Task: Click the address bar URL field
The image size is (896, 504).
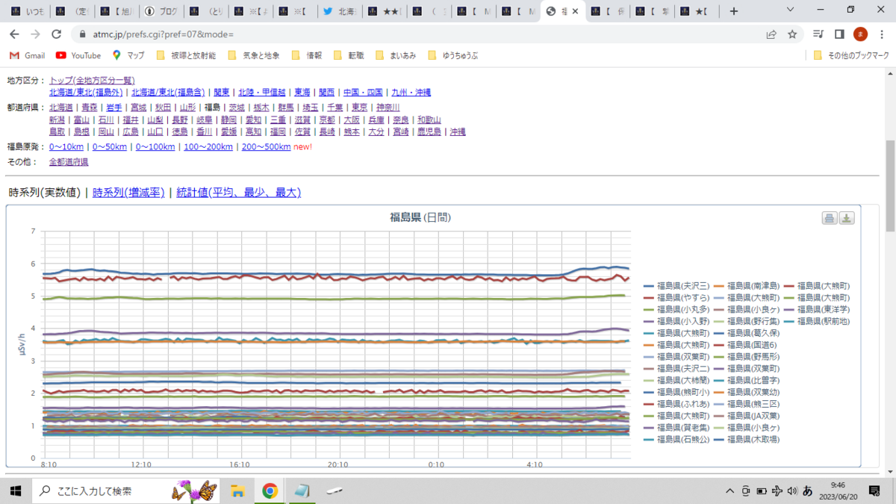Action: click(418, 34)
